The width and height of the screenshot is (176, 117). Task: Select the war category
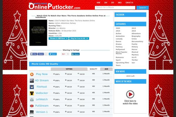133,63
